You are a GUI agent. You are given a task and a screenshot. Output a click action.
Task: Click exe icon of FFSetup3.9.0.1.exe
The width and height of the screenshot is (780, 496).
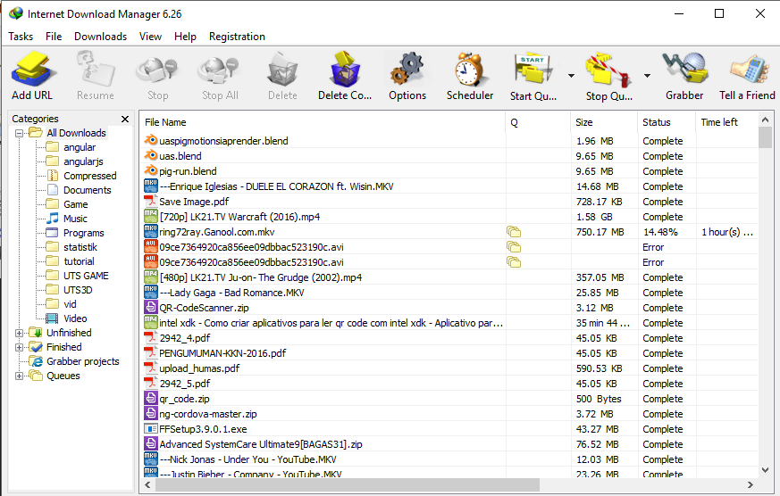[x=151, y=428]
